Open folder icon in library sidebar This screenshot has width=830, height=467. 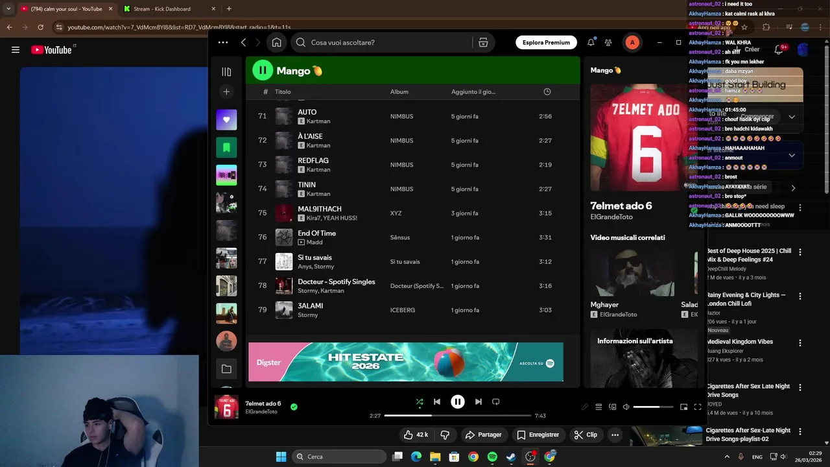coord(226,369)
